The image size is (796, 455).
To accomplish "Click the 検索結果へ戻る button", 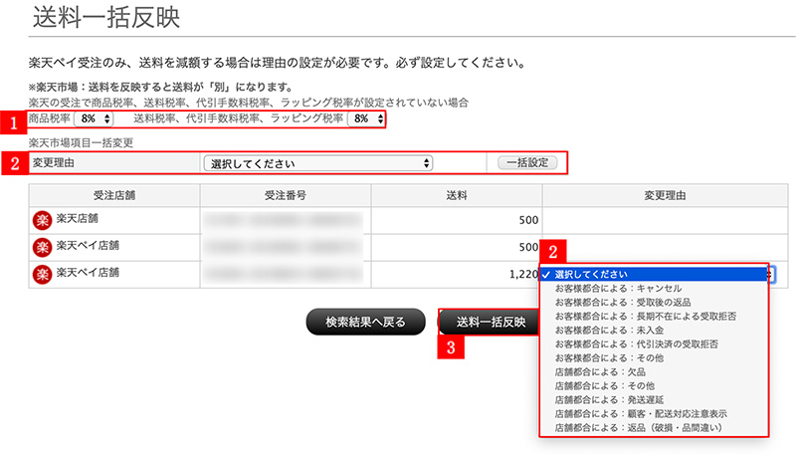I will click(x=365, y=323).
